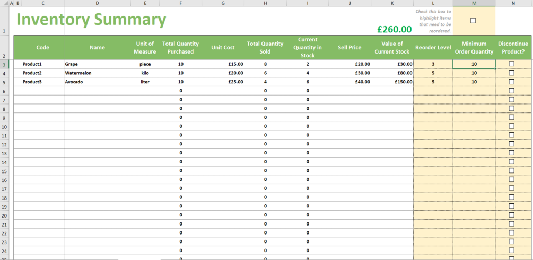Screen dimensions: 533x260
Task: Select Watermelon's £20.00 unit cost cell
Action: point(223,73)
